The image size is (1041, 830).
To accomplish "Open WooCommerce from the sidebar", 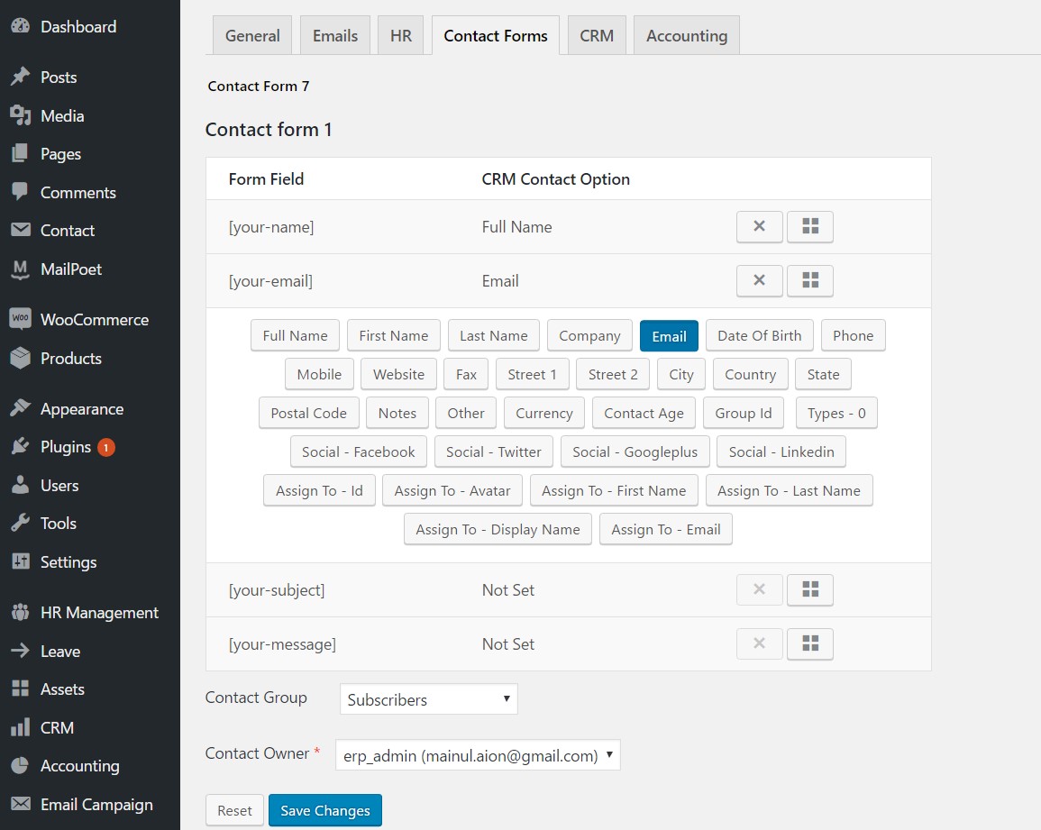I will (x=94, y=320).
